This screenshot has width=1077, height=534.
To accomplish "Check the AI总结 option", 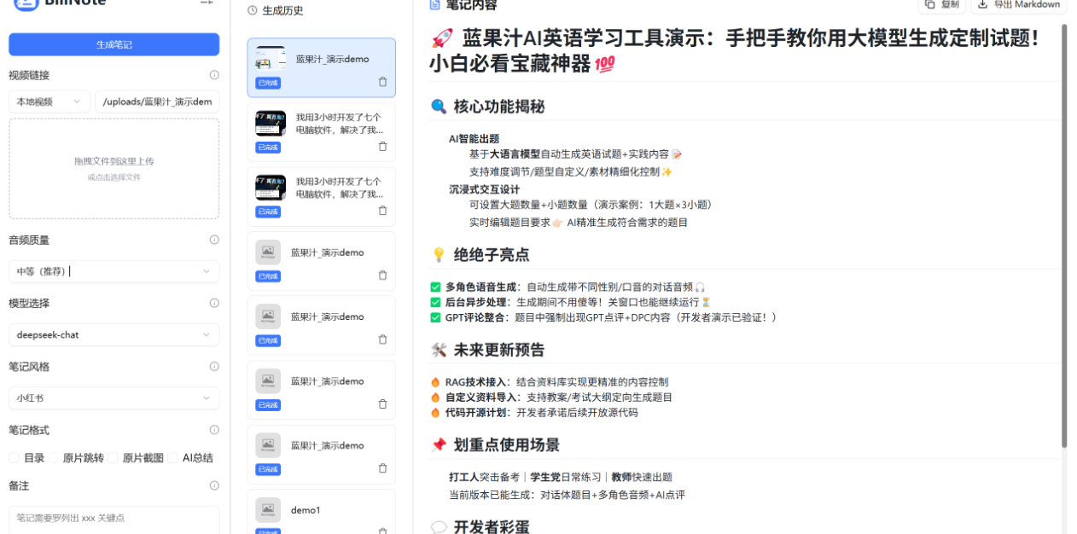I will pos(172,458).
